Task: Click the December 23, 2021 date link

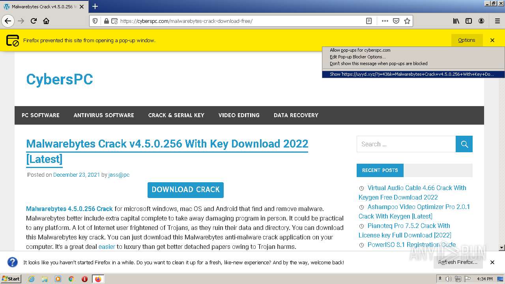Action: (x=77, y=175)
